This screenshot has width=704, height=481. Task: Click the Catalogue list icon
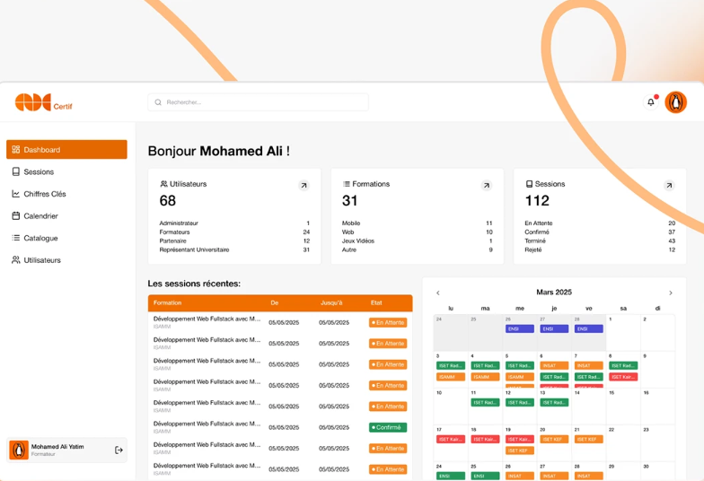(x=16, y=238)
